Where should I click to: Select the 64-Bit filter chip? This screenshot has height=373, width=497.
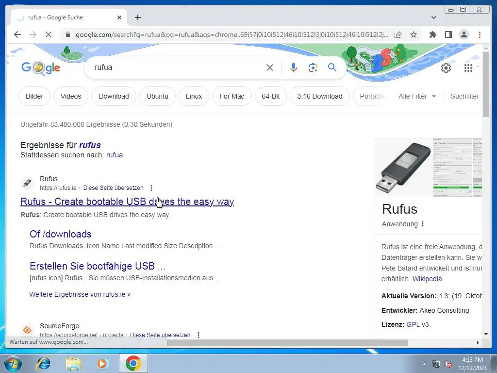click(271, 96)
